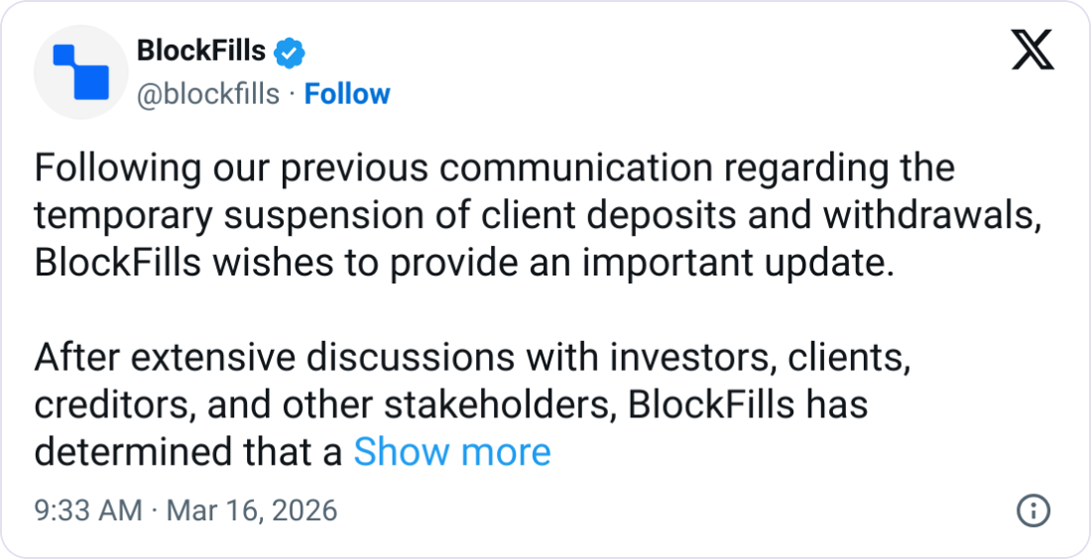Click the word "stakeholders" in the tweet
This screenshot has height=559, width=1091.
click(484, 405)
